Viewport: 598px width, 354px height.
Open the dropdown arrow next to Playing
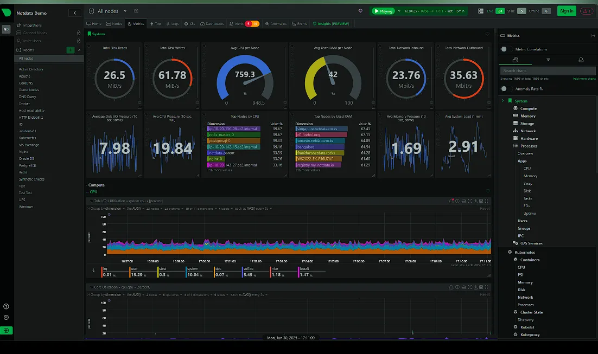click(399, 11)
